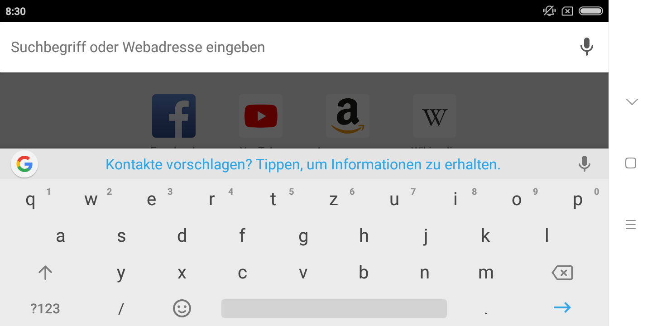This screenshot has width=652, height=326.
Task: Tap the space bar key
Action: (x=334, y=308)
